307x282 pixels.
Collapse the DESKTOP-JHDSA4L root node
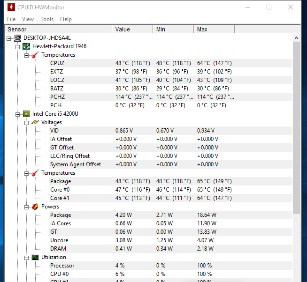click(x=8, y=38)
